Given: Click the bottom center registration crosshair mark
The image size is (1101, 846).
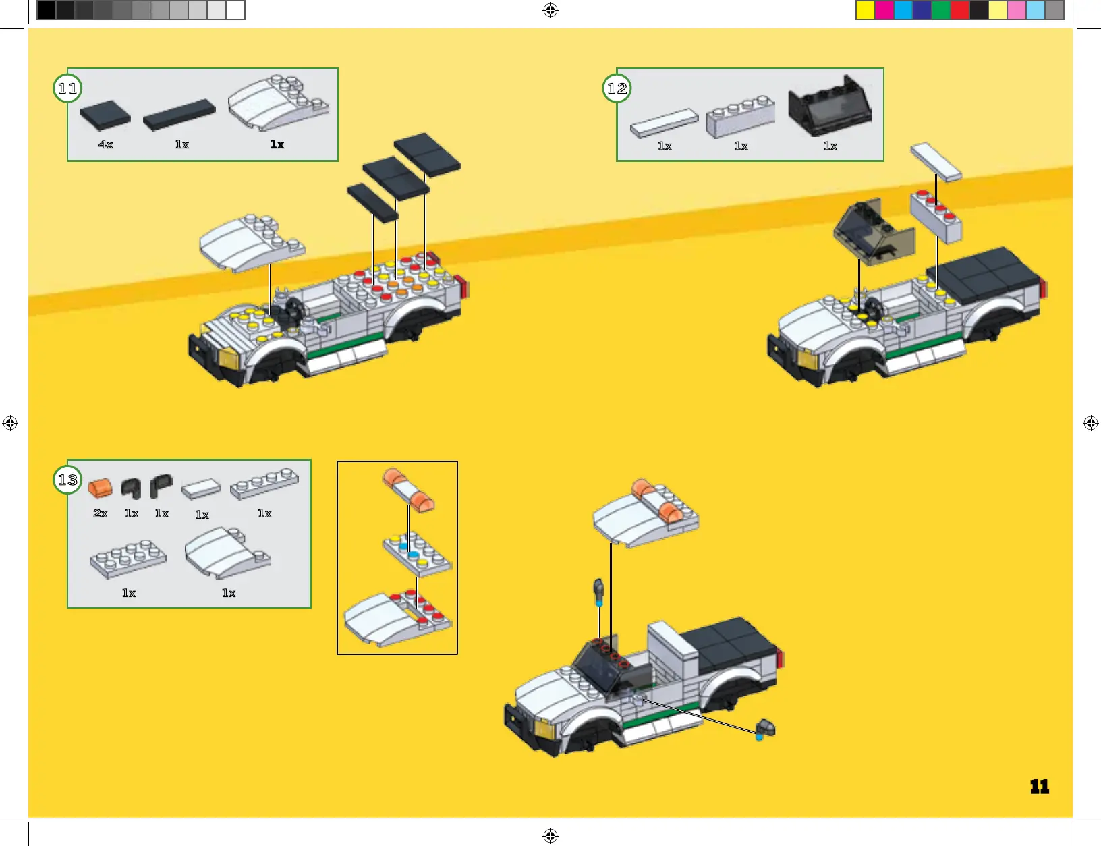Looking at the screenshot, I should click(550, 836).
